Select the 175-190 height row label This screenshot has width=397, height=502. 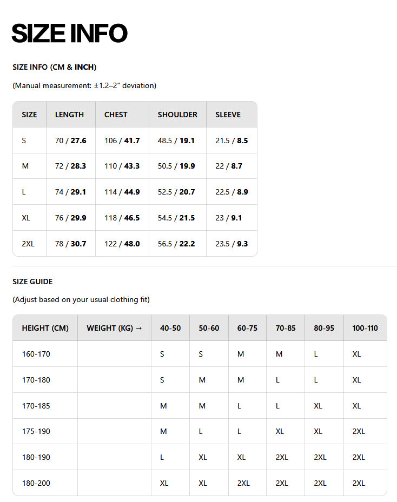click(x=36, y=431)
